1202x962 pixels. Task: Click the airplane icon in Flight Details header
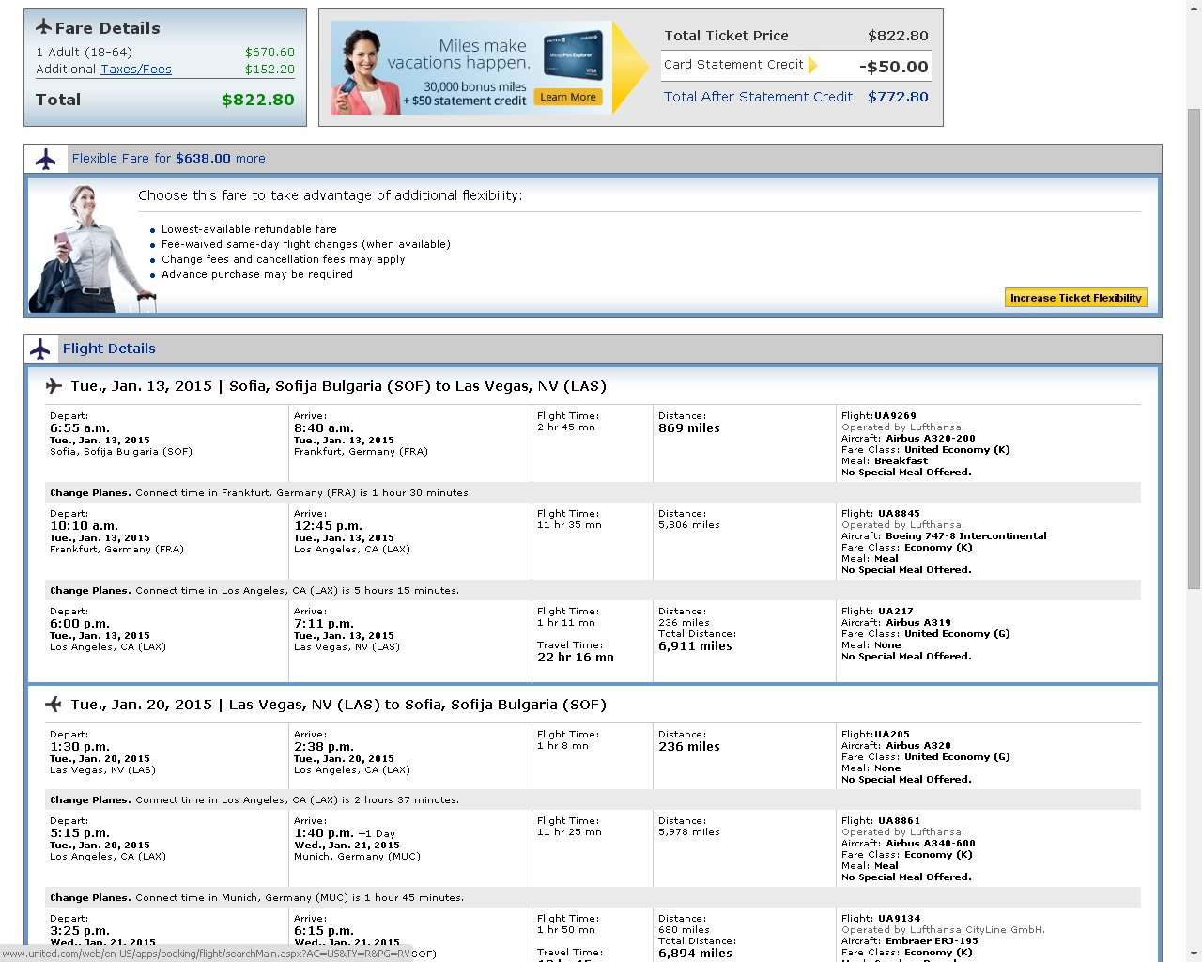pyautogui.click(x=40, y=349)
